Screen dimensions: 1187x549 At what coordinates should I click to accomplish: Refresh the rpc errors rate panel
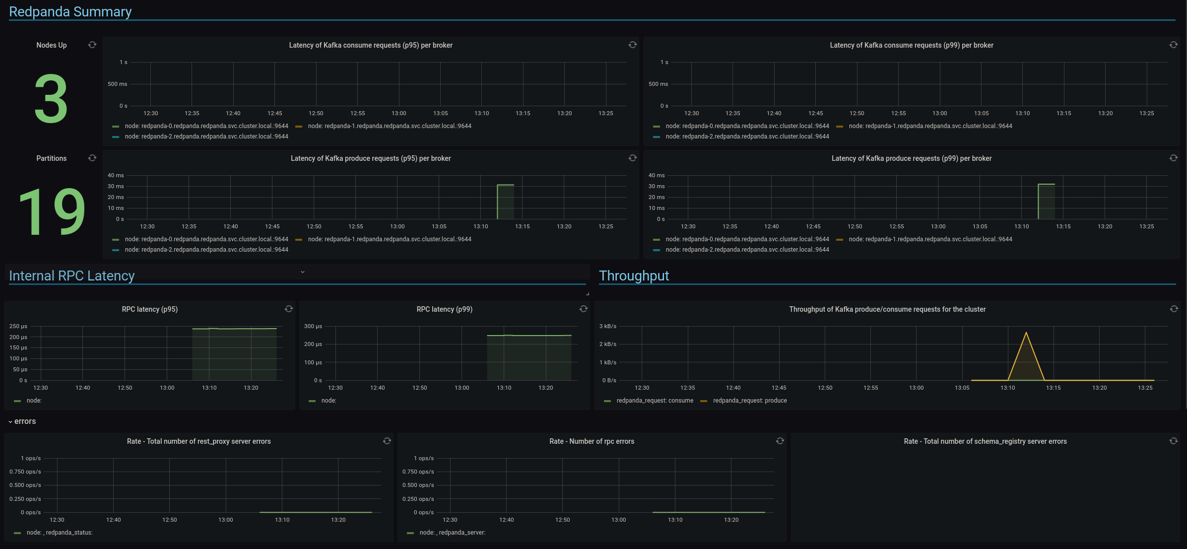click(780, 441)
